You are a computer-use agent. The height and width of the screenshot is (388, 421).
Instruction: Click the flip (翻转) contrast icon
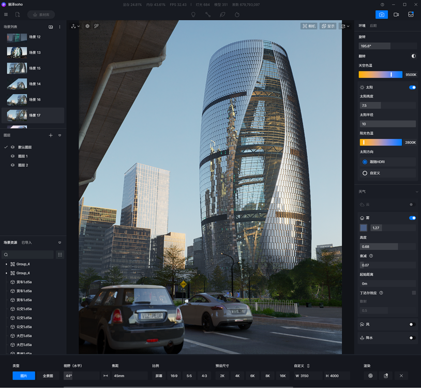(x=413, y=56)
